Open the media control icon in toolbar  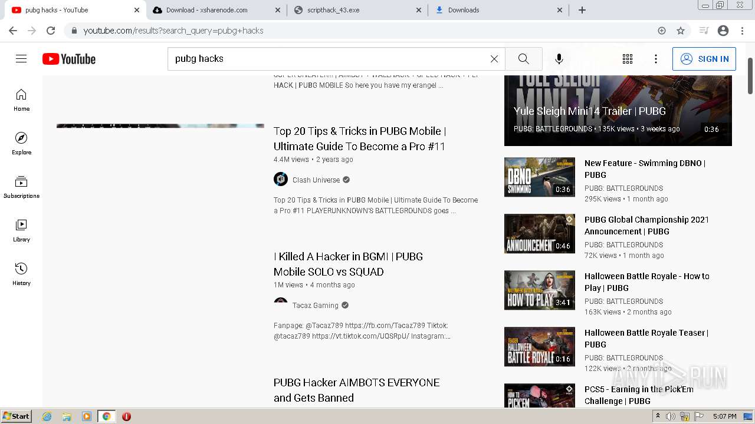click(704, 31)
